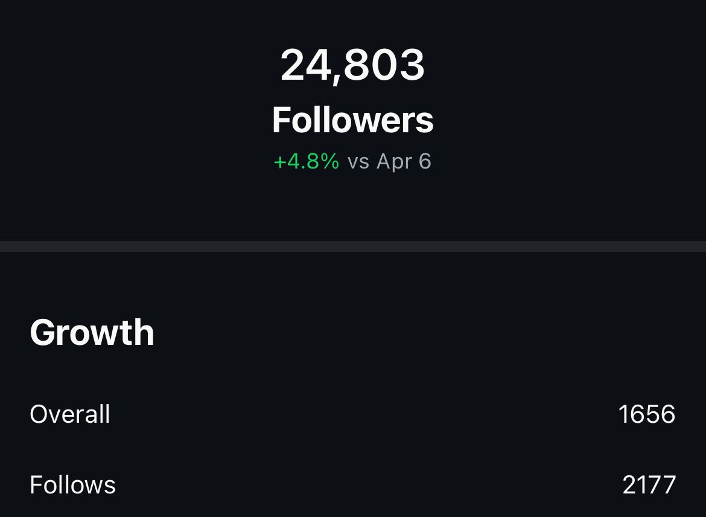Select the Growth section heading
706x517 pixels.
(x=92, y=332)
